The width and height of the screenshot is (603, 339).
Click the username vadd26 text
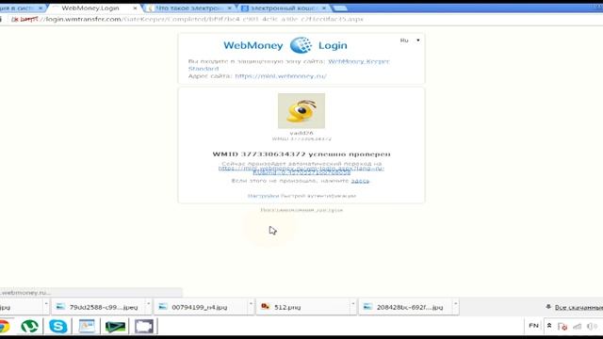click(x=301, y=133)
